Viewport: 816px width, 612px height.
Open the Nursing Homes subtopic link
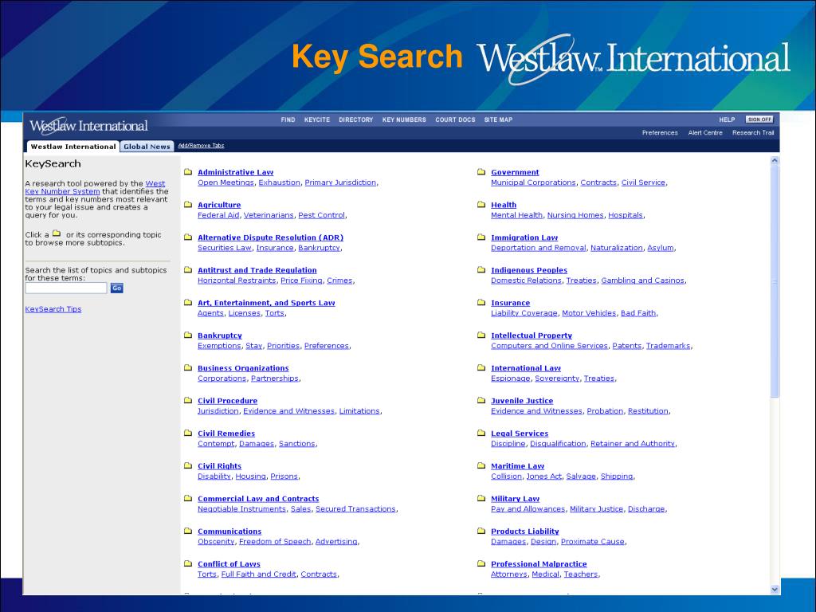pos(575,215)
